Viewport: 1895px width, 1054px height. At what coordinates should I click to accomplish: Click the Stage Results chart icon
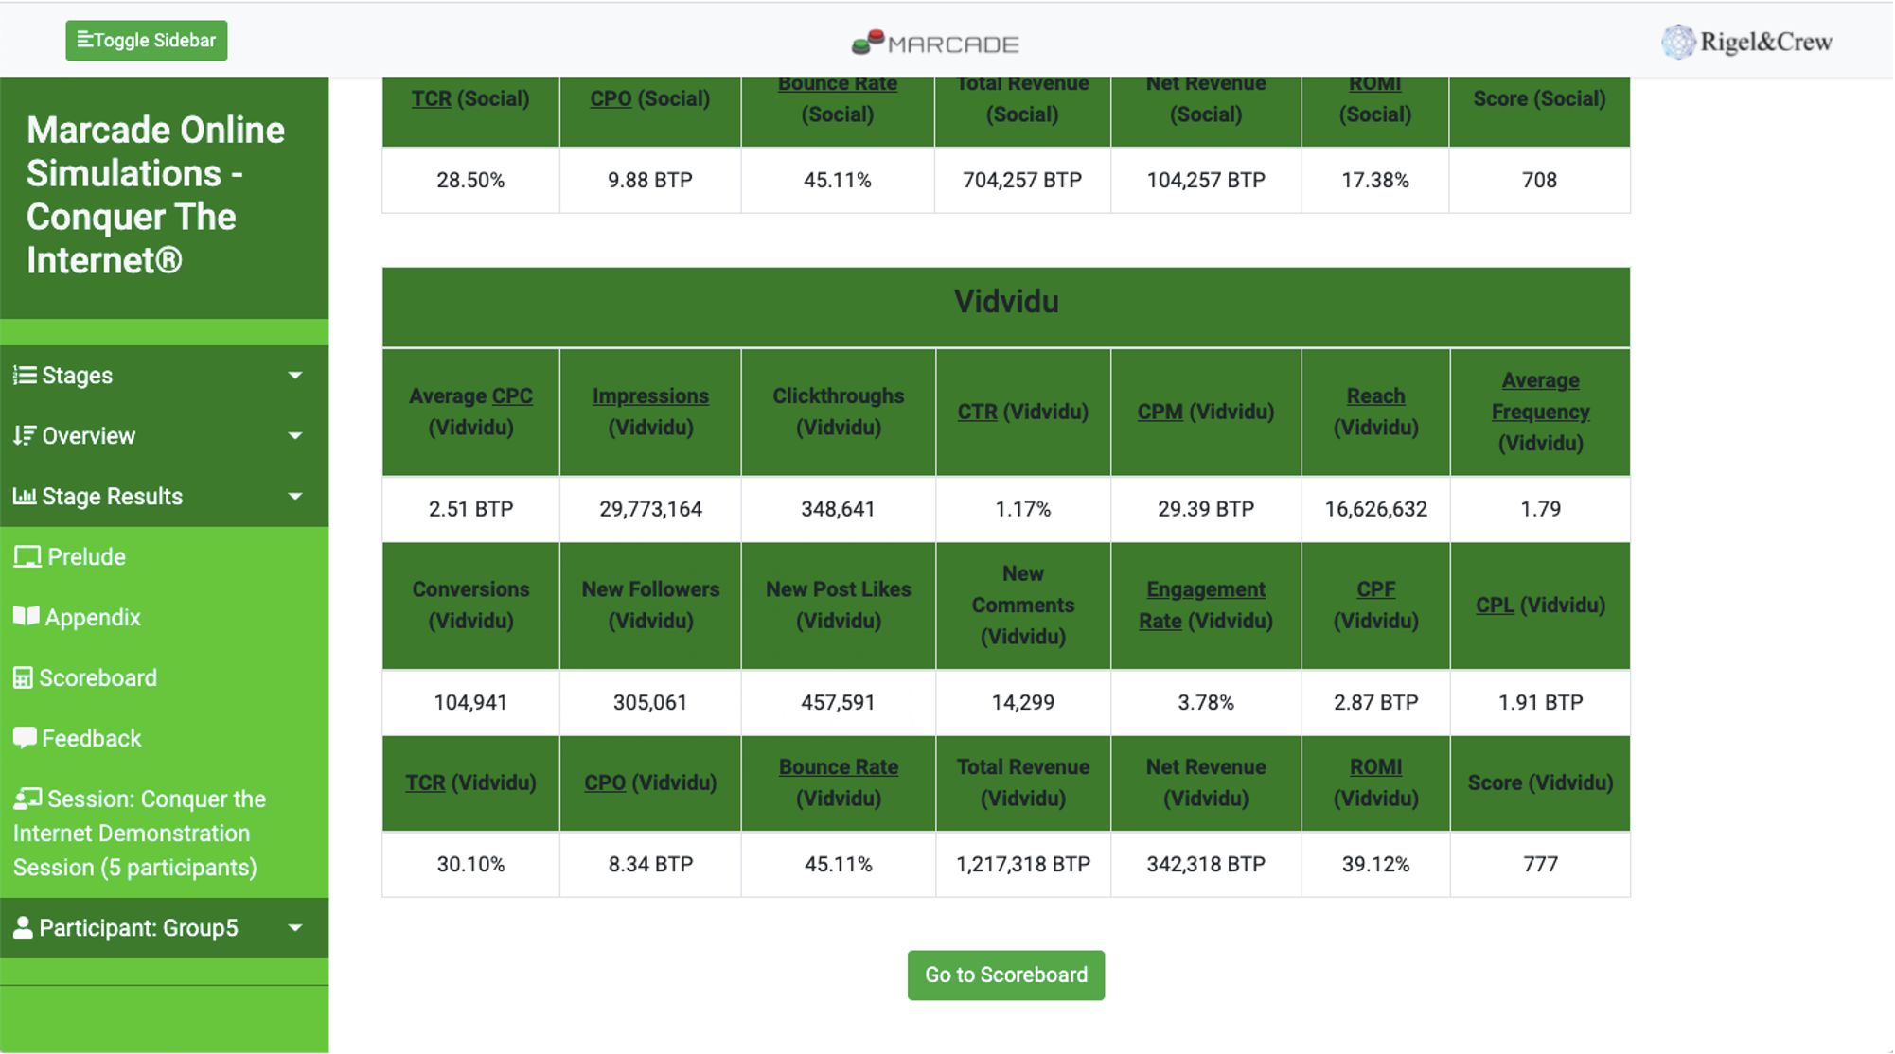tap(25, 496)
